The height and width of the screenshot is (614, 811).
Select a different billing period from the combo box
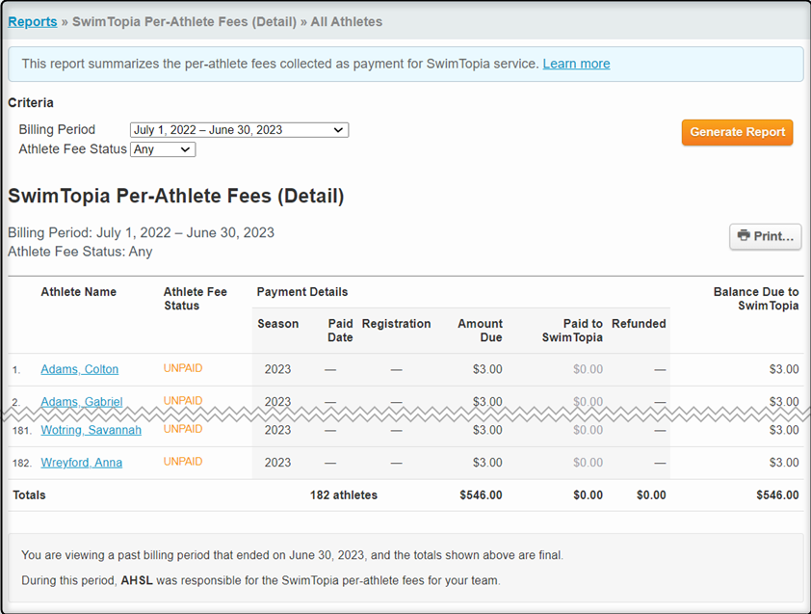(239, 129)
